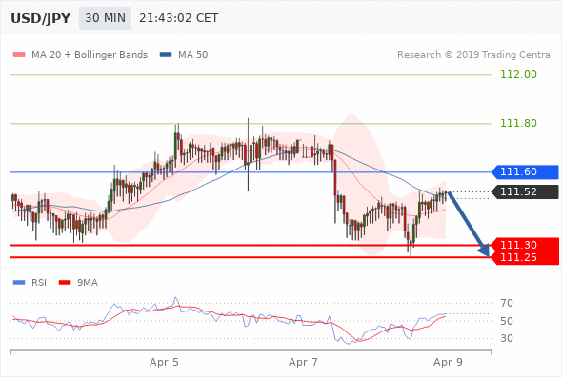This screenshot has width=562, height=381.
Task: Select the 30 MIN timeframe button
Action: point(105,18)
